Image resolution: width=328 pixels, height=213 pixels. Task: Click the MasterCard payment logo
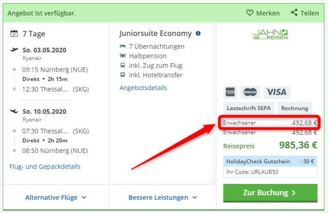[x=250, y=92]
